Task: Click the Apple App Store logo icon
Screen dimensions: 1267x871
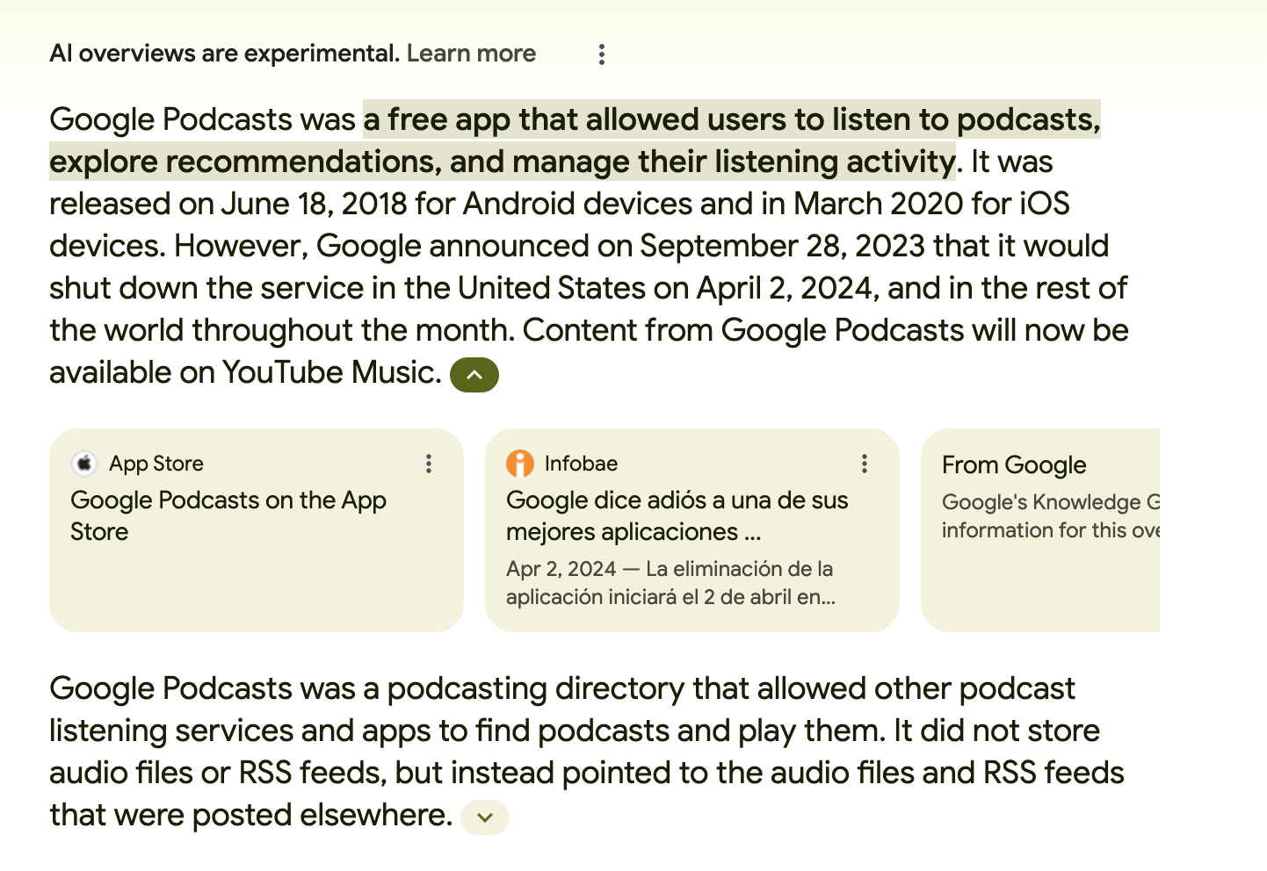Action: (x=84, y=464)
